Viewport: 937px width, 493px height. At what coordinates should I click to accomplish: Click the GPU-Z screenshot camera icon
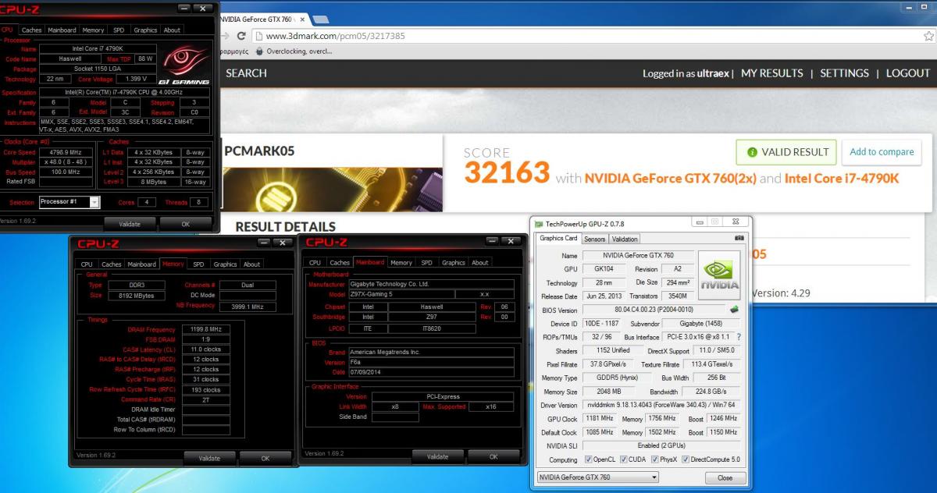tap(739, 238)
